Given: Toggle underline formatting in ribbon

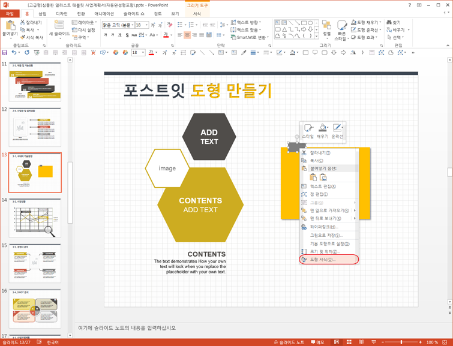Looking at the screenshot, I should [x=119, y=35].
